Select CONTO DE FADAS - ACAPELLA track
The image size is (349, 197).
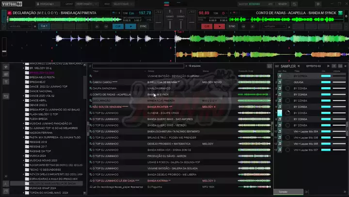pos(180,94)
